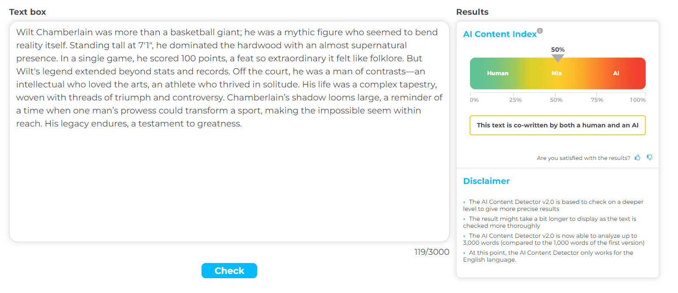
Task: Click the 100% label on the scale
Action: click(638, 100)
